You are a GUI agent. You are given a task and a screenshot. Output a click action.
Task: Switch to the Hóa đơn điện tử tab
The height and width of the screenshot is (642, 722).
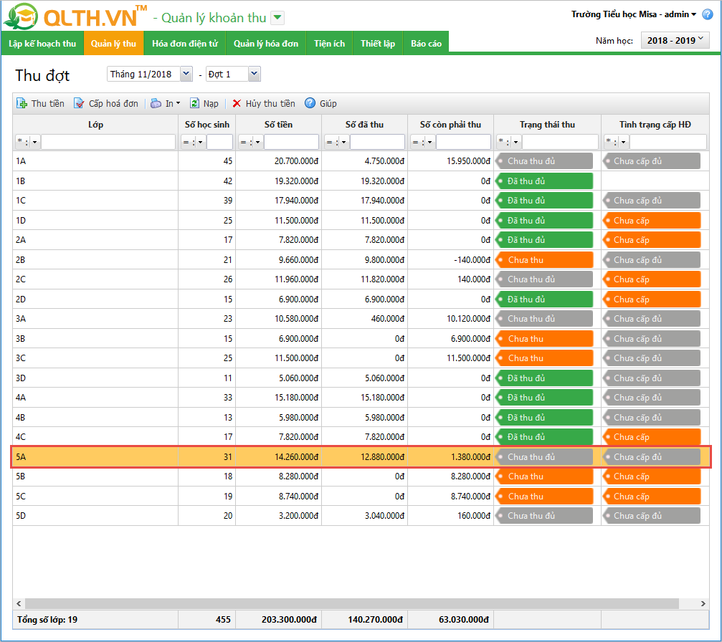[184, 44]
